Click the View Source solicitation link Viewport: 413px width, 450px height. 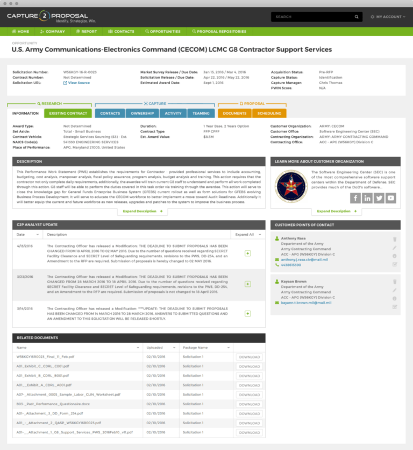click(76, 83)
